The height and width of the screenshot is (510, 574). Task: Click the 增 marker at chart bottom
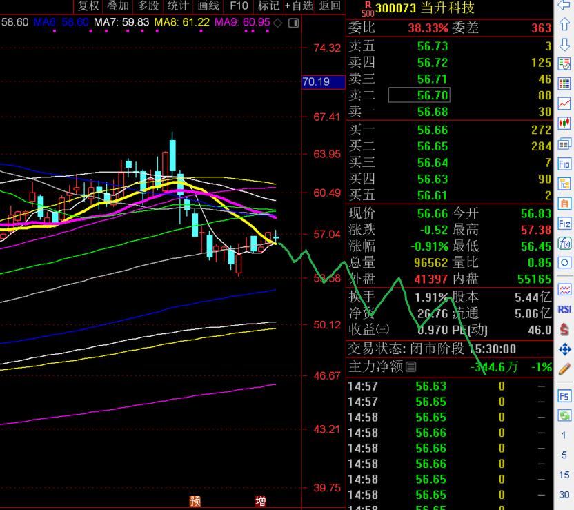point(260,500)
